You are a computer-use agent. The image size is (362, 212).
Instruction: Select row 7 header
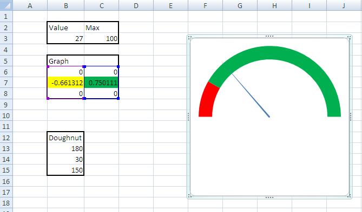6,83
